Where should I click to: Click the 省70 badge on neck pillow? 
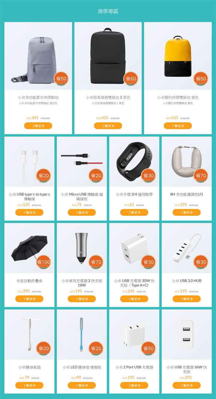tap(201, 176)
